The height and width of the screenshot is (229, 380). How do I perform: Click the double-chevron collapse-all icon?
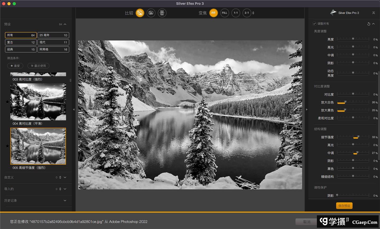373,13
